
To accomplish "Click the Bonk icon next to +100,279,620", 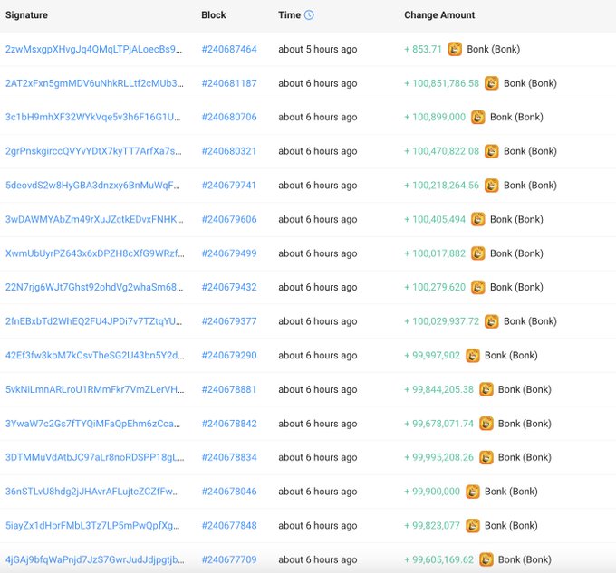I will pos(477,287).
